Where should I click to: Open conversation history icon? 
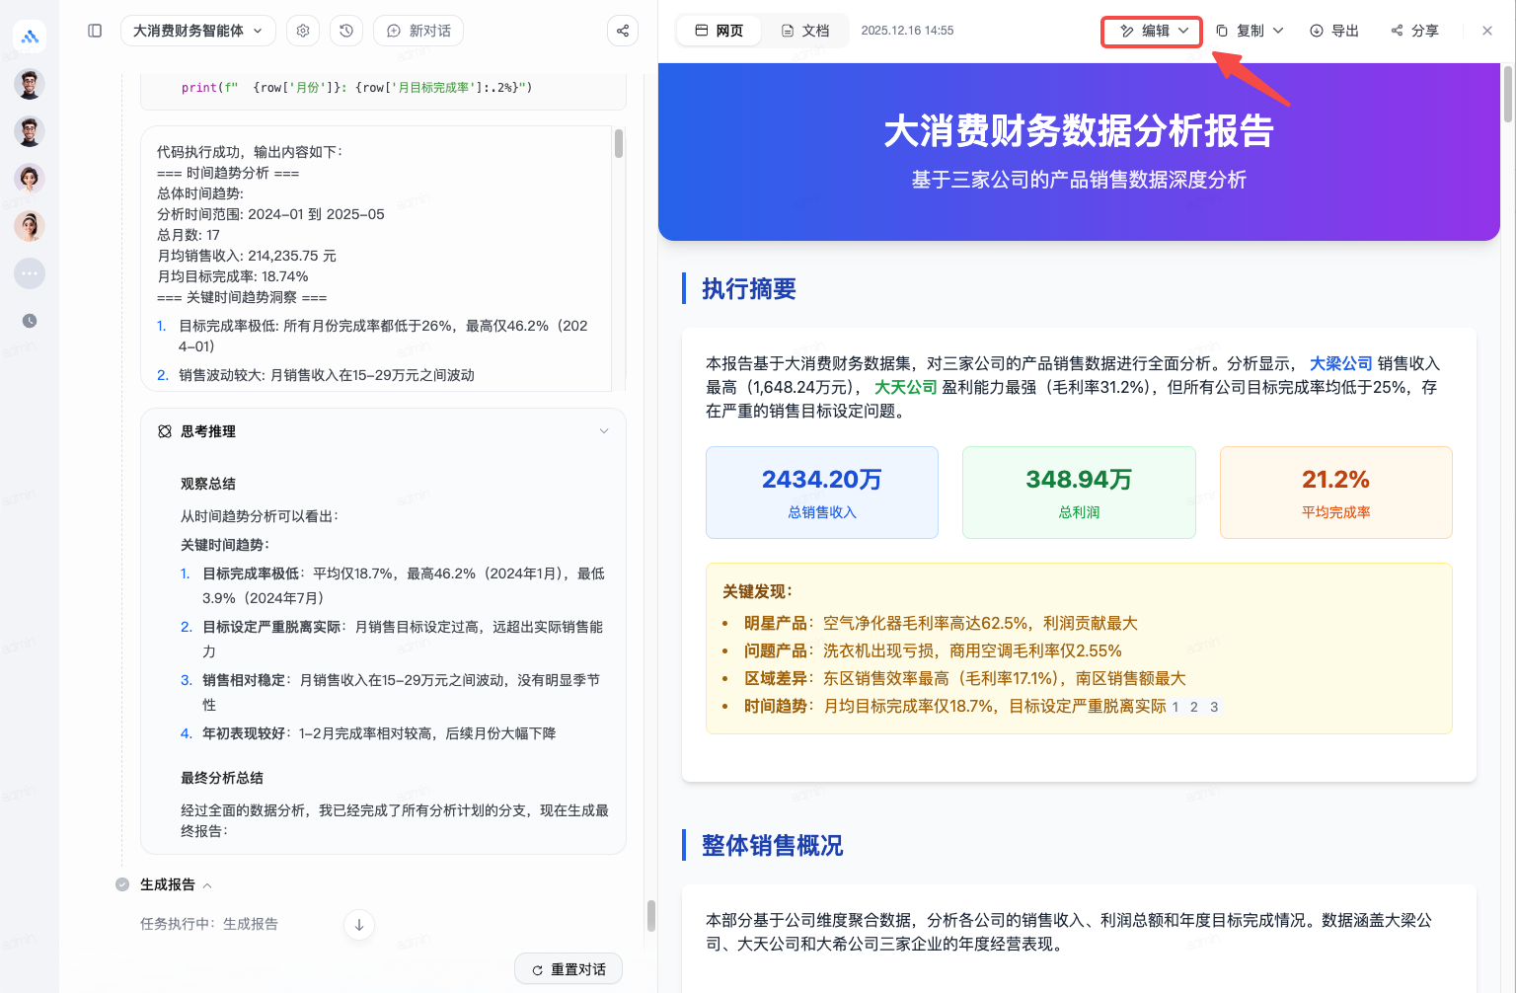346,31
